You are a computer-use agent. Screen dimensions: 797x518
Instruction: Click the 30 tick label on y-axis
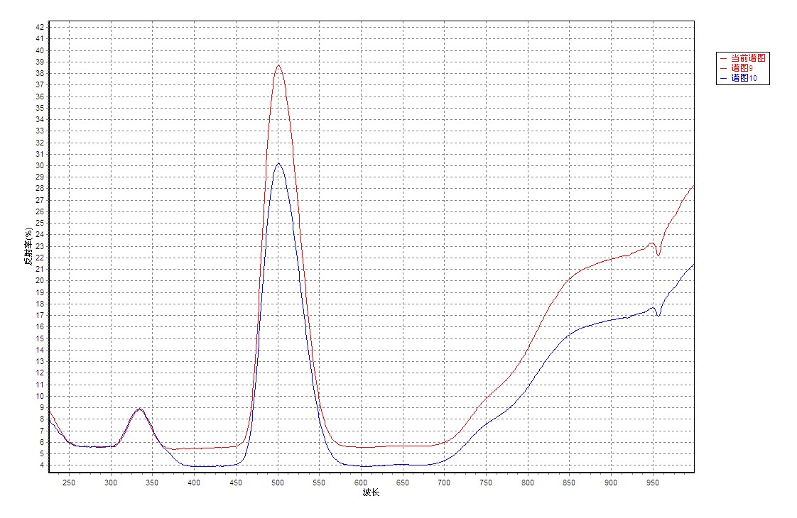point(40,165)
